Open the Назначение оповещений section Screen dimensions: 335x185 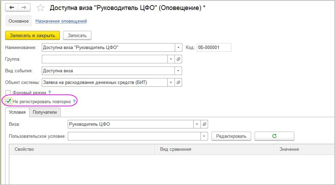tap(61, 21)
